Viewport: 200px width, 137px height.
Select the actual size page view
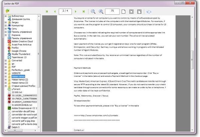click(x=123, y=12)
